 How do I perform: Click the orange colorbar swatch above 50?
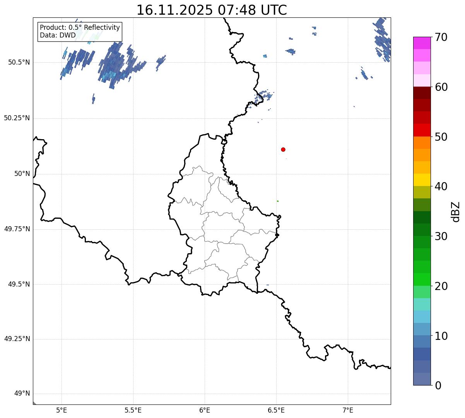coord(422,143)
